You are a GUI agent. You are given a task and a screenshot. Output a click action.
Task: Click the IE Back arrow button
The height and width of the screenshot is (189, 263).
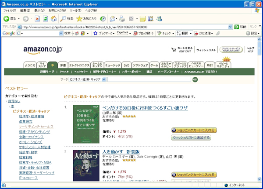[x=7, y=19]
